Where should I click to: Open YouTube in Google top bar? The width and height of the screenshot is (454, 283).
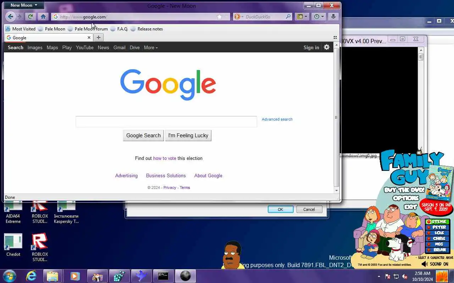click(84, 47)
